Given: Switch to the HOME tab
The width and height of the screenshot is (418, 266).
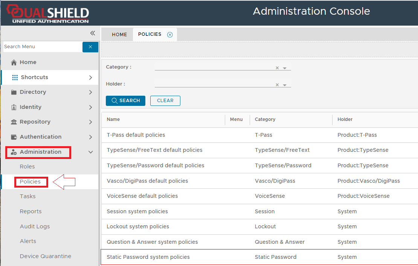Looking at the screenshot, I should pos(119,35).
